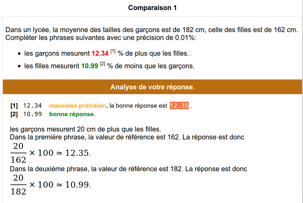The image size is (303, 203).
Task: Click the "Comparaison 1" exercise title
Action: (152, 8)
